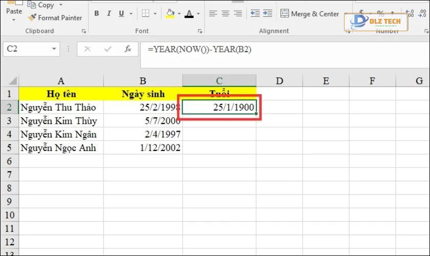The width and height of the screenshot is (430, 256).
Task: Open the Insert Function fx dialog
Action: (127, 49)
